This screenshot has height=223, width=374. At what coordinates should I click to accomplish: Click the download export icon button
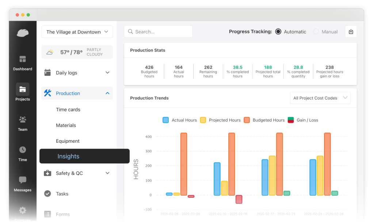tap(351, 32)
